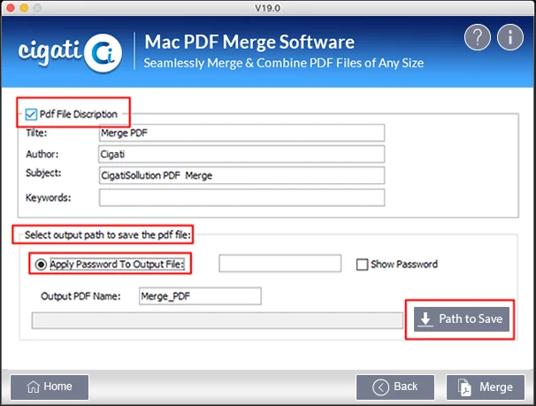
Task: Minimize the window with yellow button
Action: [x=24, y=8]
